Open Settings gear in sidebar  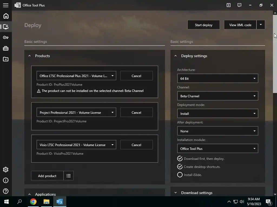tap(6, 170)
